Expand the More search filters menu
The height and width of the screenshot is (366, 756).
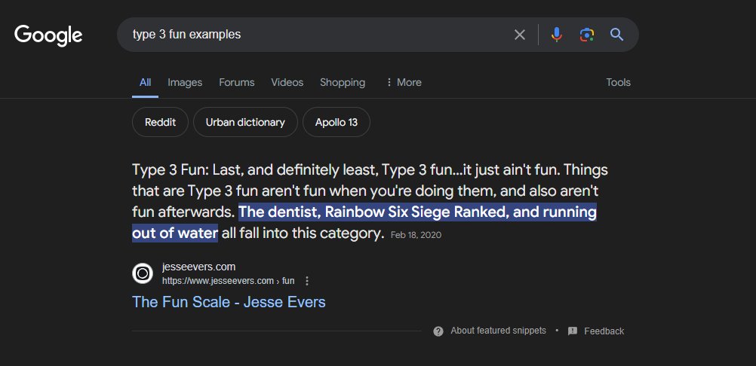[403, 82]
